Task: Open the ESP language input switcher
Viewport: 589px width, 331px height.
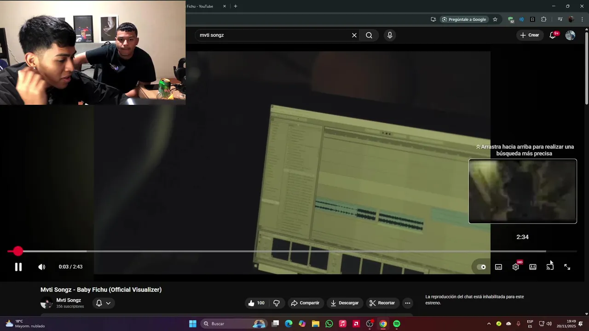Action: [x=530, y=324]
